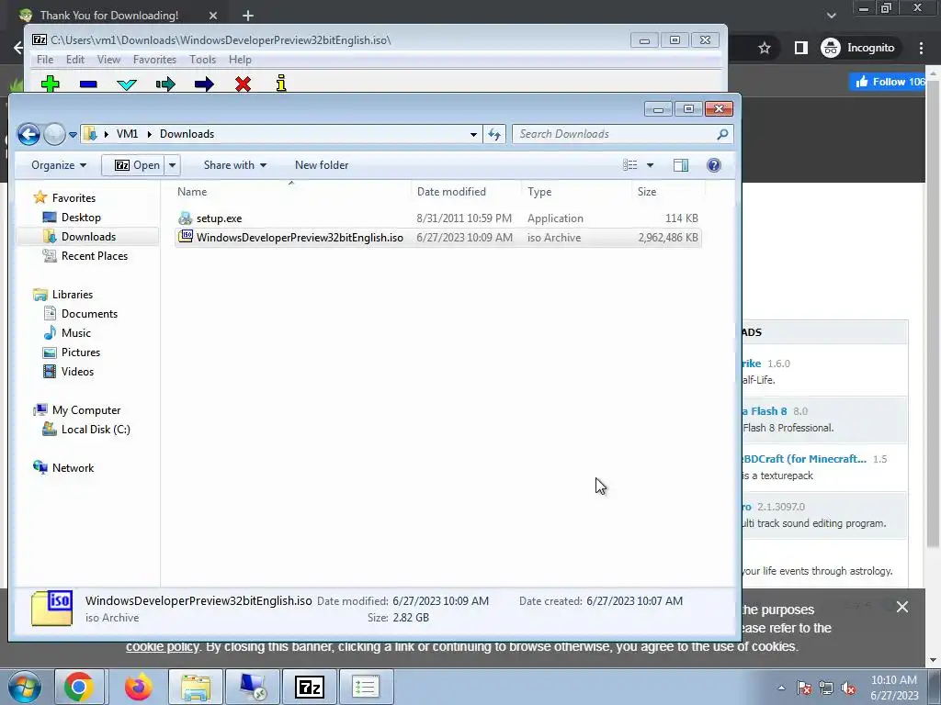Open recent pages dropdown beside forward button

pyautogui.click(x=73, y=135)
